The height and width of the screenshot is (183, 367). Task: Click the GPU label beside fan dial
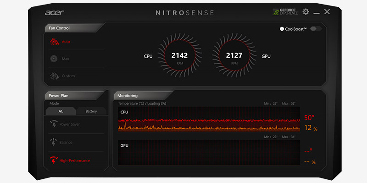266,56
